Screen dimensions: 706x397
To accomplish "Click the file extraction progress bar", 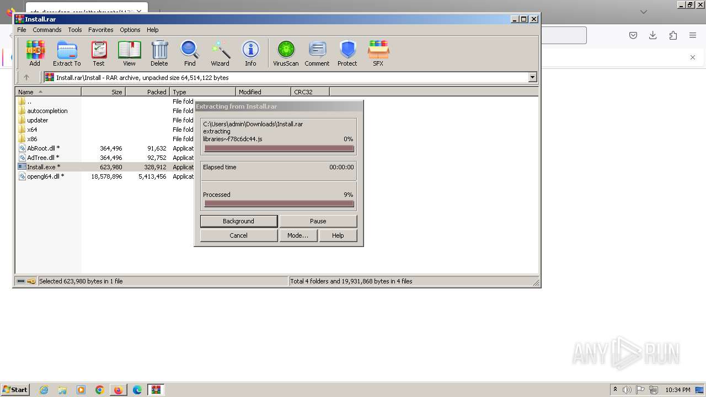I will pos(279,148).
